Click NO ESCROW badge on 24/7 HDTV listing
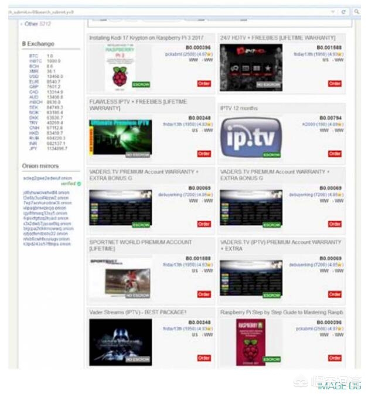The width and height of the screenshot is (368, 394). [268, 84]
